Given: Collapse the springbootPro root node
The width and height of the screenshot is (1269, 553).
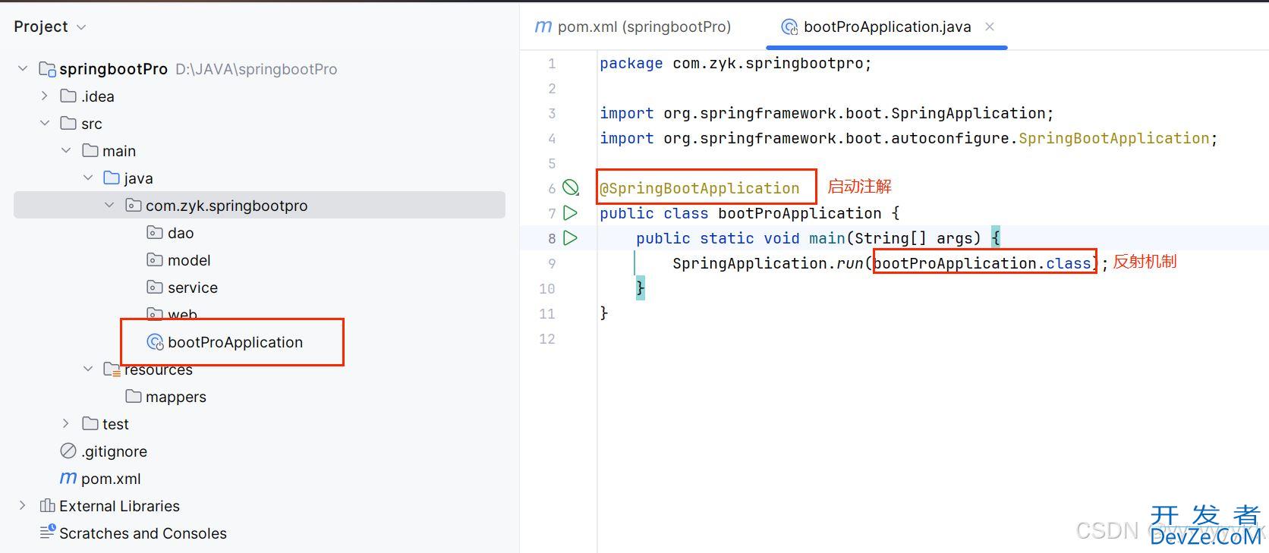Looking at the screenshot, I should (23, 69).
